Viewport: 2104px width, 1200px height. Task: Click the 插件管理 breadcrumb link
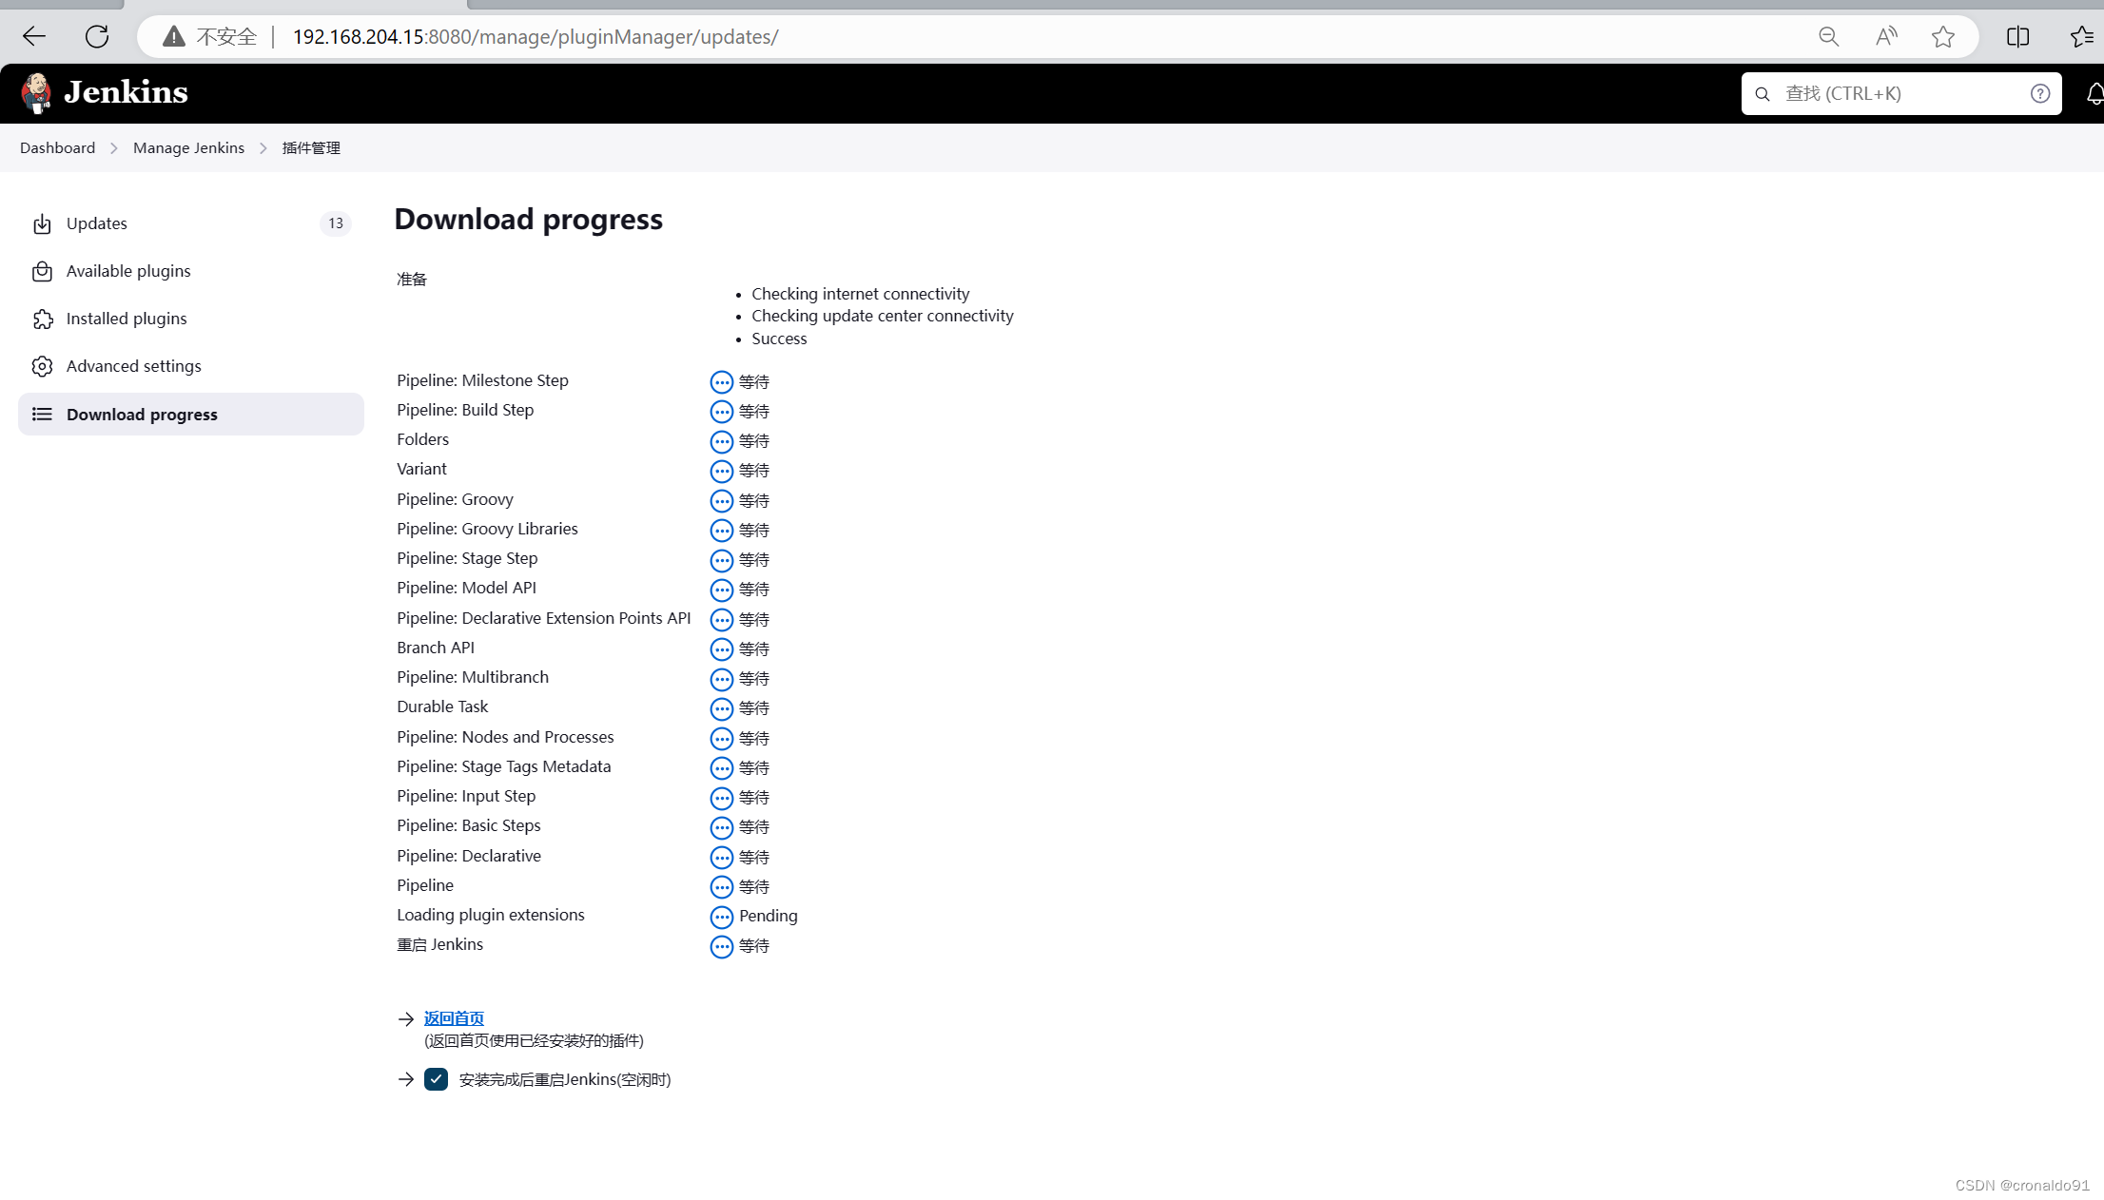311,148
